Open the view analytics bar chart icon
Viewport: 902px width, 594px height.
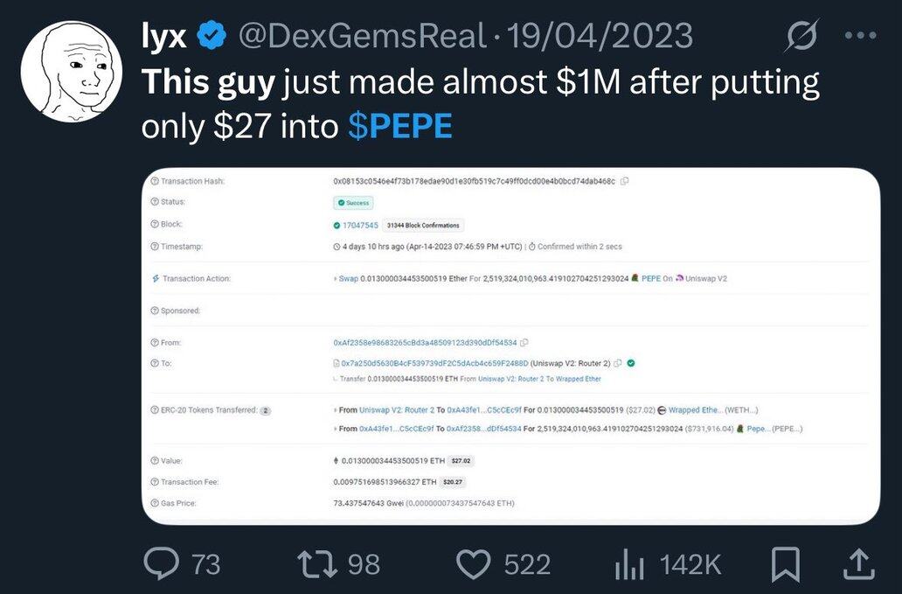[x=629, y=564]
